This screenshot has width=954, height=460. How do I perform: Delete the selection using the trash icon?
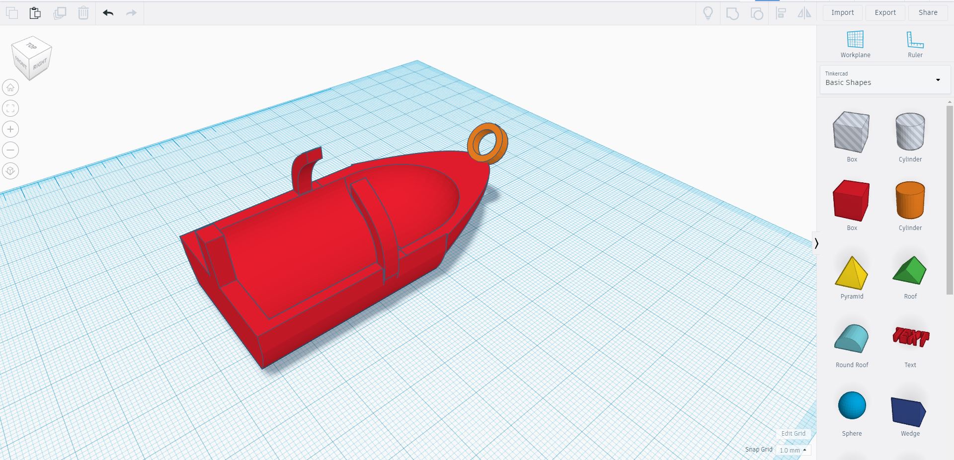pyautogui.click(x=83, y=13)
